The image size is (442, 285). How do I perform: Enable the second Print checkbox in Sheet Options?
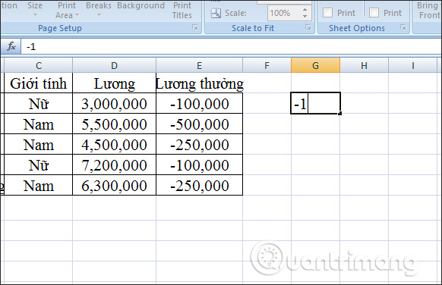click(374, 13)
